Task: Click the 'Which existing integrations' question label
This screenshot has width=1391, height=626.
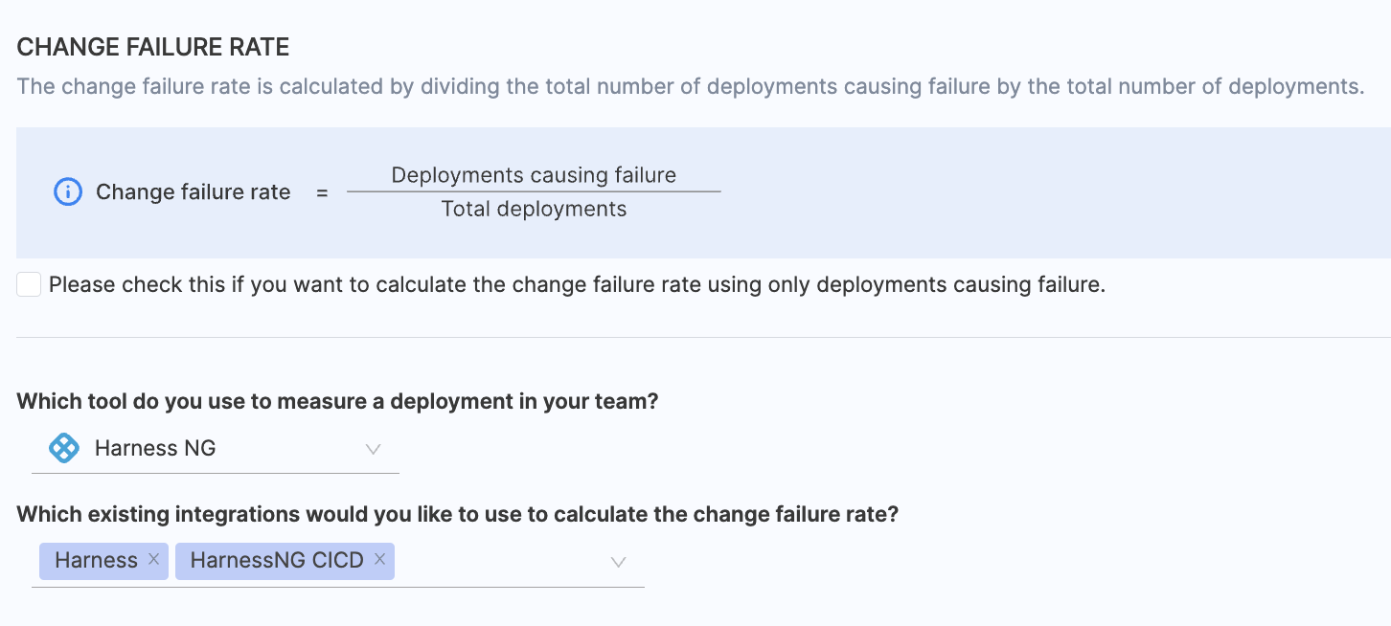Action: (457, 514)
